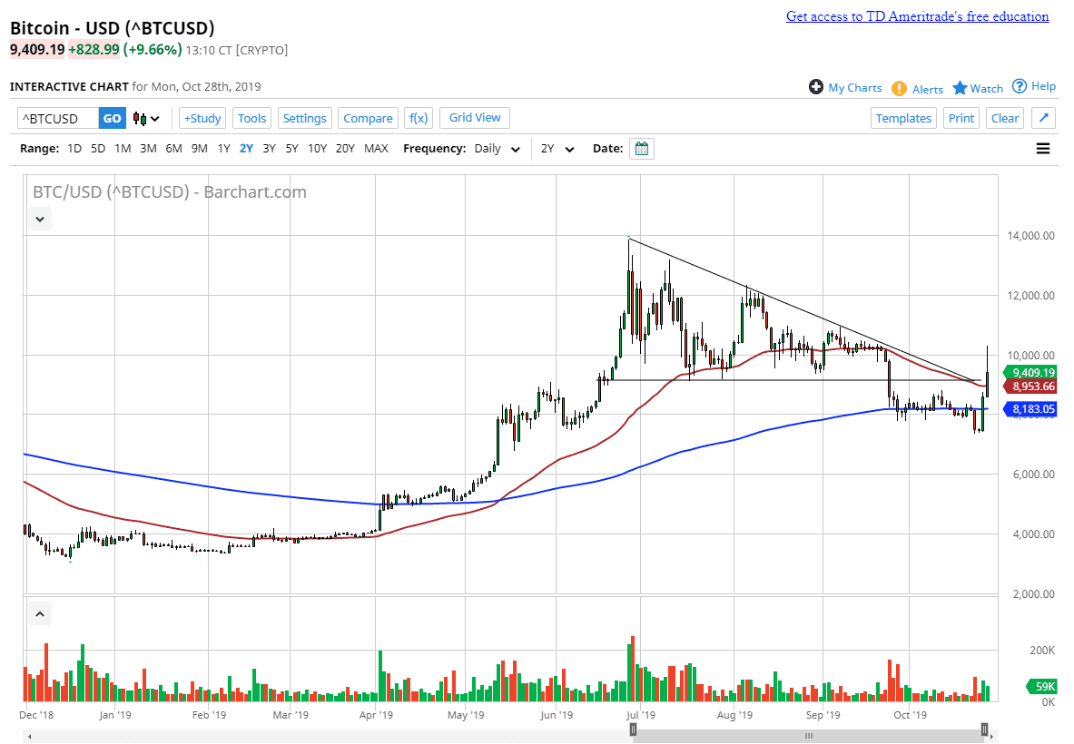
Task: Open the Frequency Daily dropdown
Action: [495, 148]
